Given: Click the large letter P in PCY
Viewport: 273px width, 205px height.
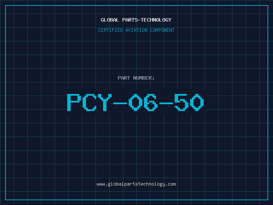Looking at the screenshot, I should click(x=74, y=102).
